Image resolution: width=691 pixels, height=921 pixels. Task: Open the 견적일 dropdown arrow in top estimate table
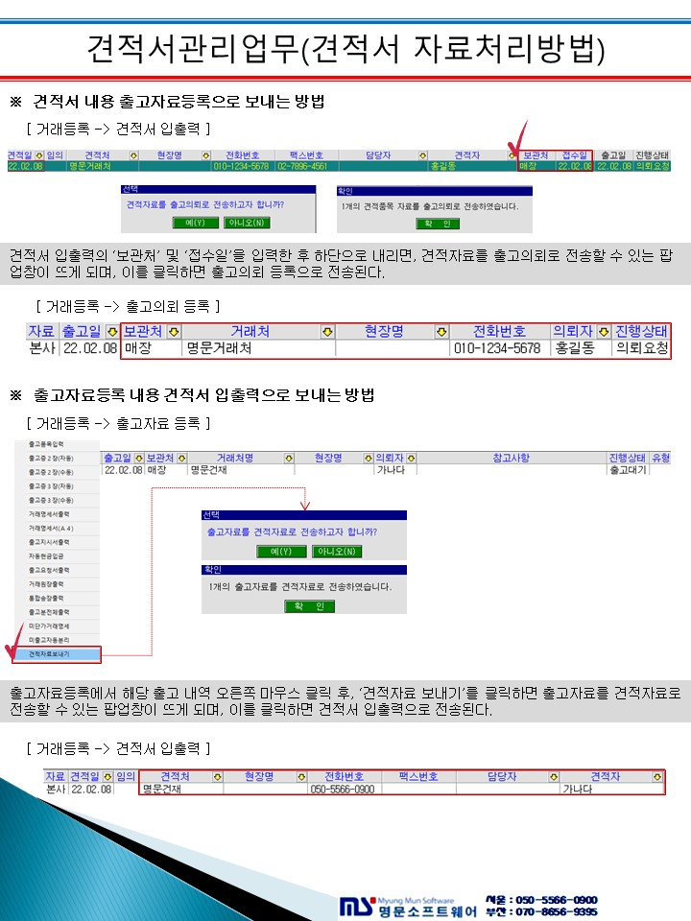[x=39, y=155]
